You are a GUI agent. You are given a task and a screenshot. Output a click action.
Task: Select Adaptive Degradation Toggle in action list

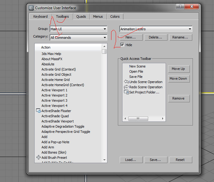point(63,126)
